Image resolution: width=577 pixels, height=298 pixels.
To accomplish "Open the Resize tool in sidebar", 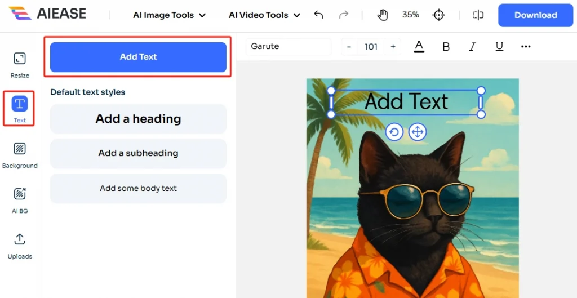I will point(20,59).
